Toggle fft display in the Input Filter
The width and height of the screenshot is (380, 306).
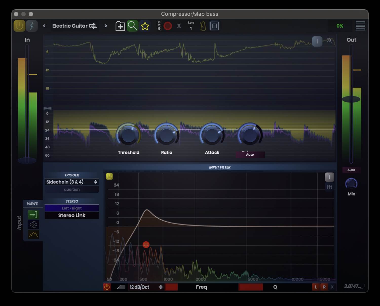pyautogui.click(x=330, y=187)
